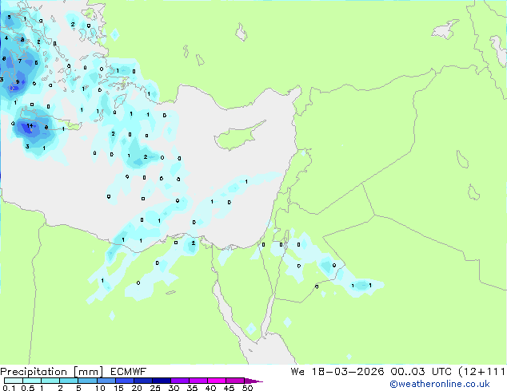Click the date '18-03-2026' text
507x391 pixels.
[348, 372]
